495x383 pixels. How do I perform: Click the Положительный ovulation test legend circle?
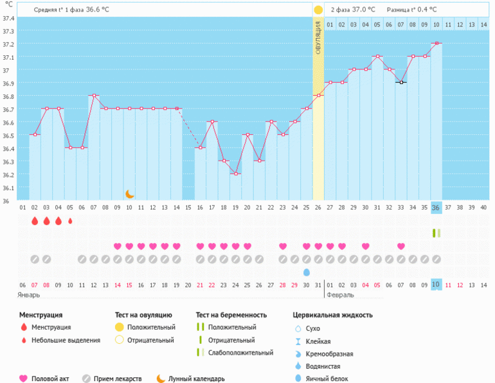pyautogui.click(x=119, y=328)
